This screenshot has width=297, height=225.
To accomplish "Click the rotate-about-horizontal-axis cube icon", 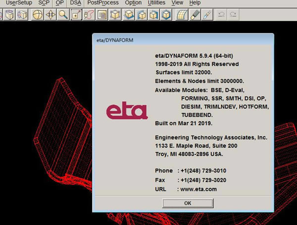I will (22, 14).
